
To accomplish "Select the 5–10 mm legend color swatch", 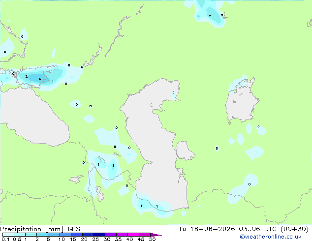I will pos(54,235).
